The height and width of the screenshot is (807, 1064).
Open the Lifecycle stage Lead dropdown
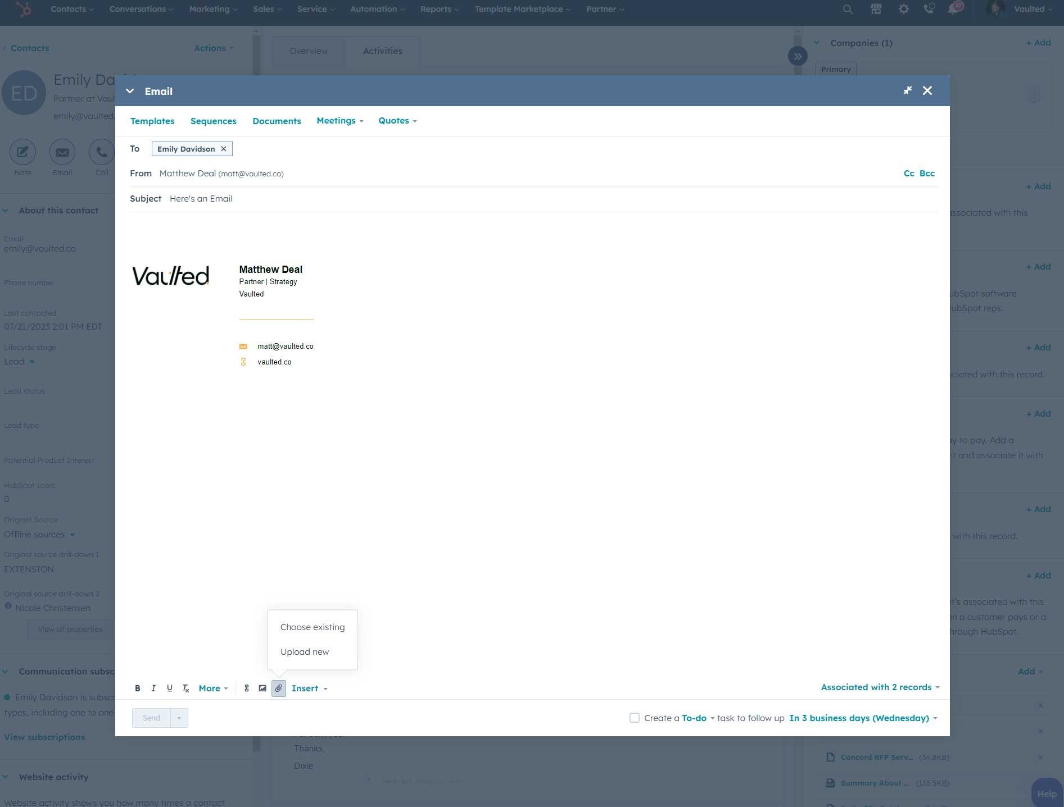click(19, 362)
